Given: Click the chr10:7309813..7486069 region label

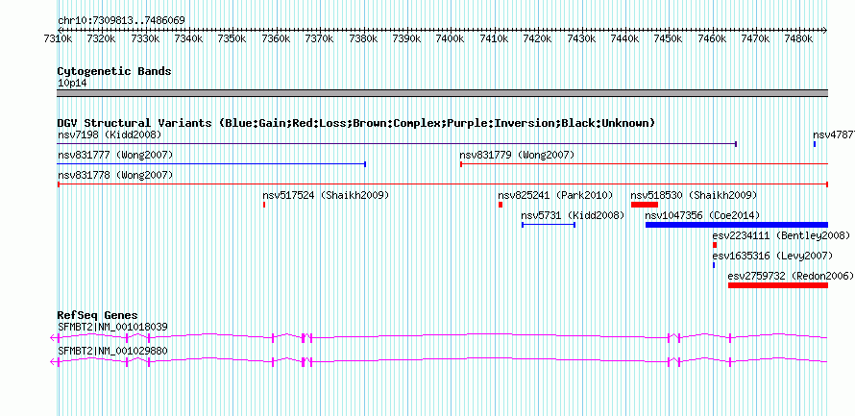Looking at the screenshot, I should pos(121,21).
